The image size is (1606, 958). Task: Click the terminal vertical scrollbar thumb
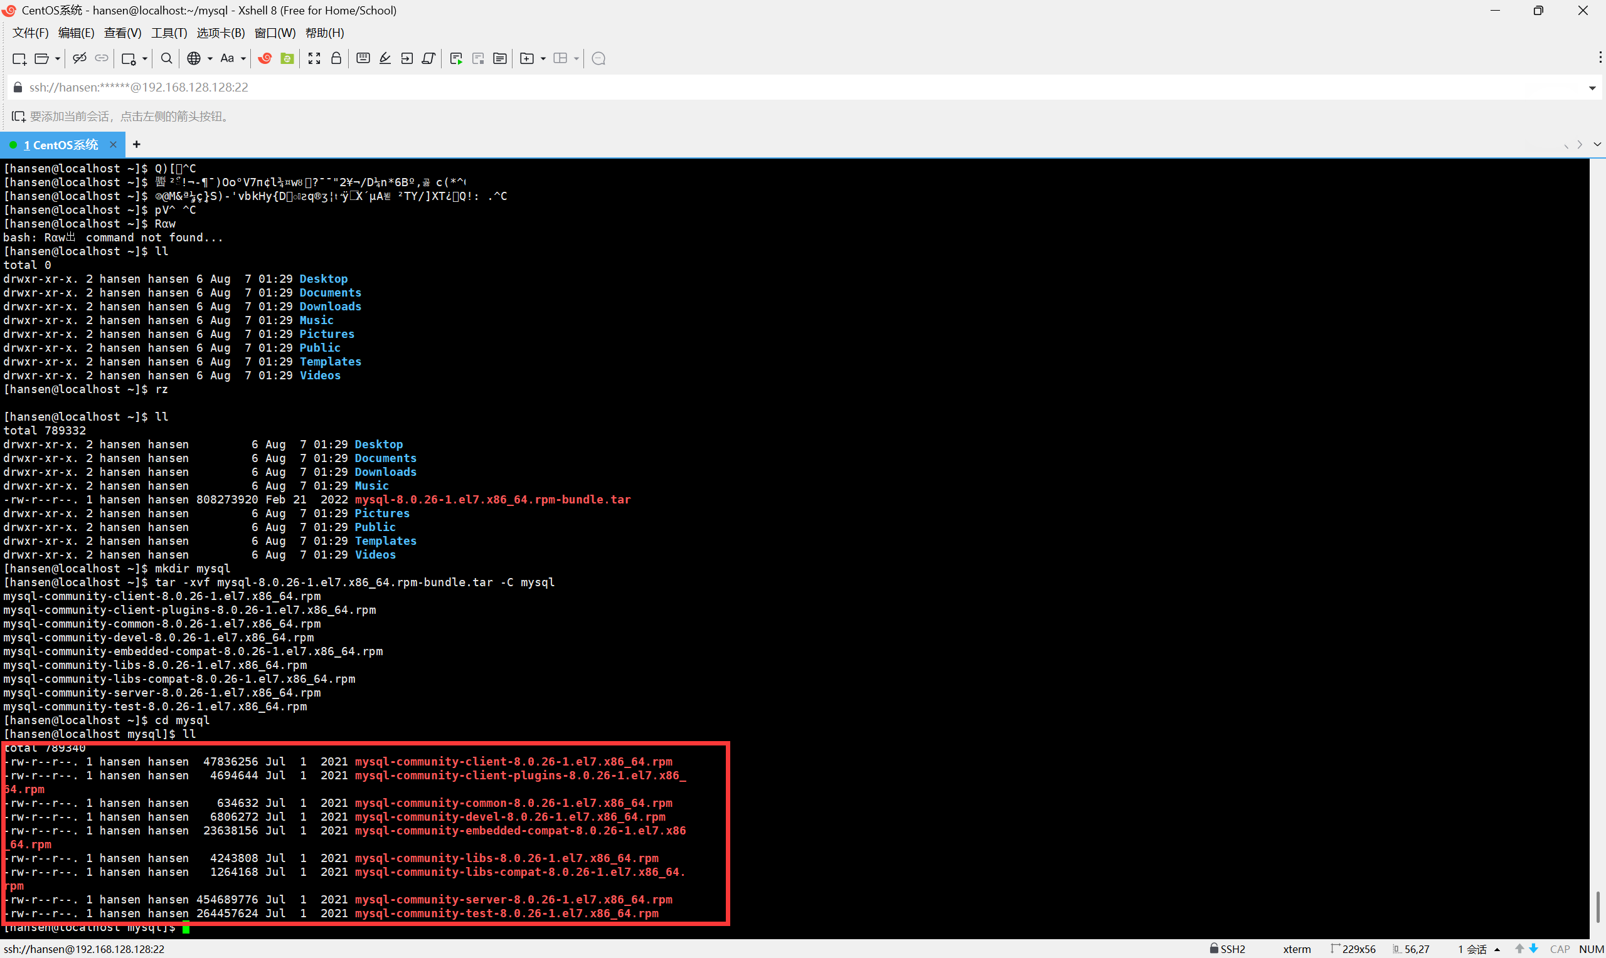coord(1597,907)
